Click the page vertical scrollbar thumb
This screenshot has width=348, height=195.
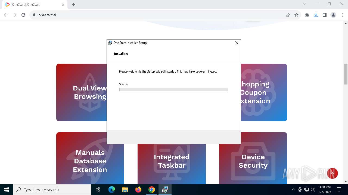point(346,74)
